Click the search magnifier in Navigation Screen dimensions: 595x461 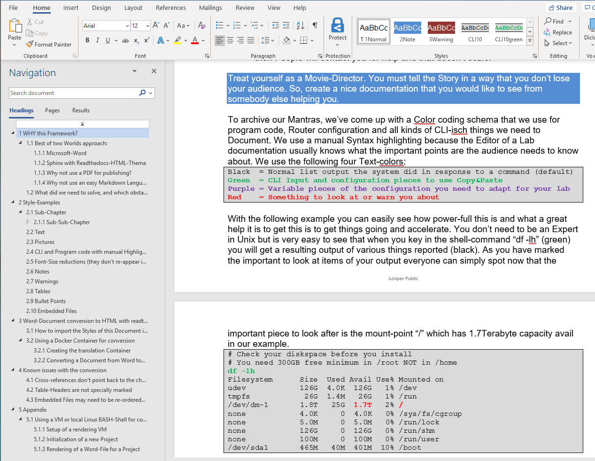(x=142, y=93)
